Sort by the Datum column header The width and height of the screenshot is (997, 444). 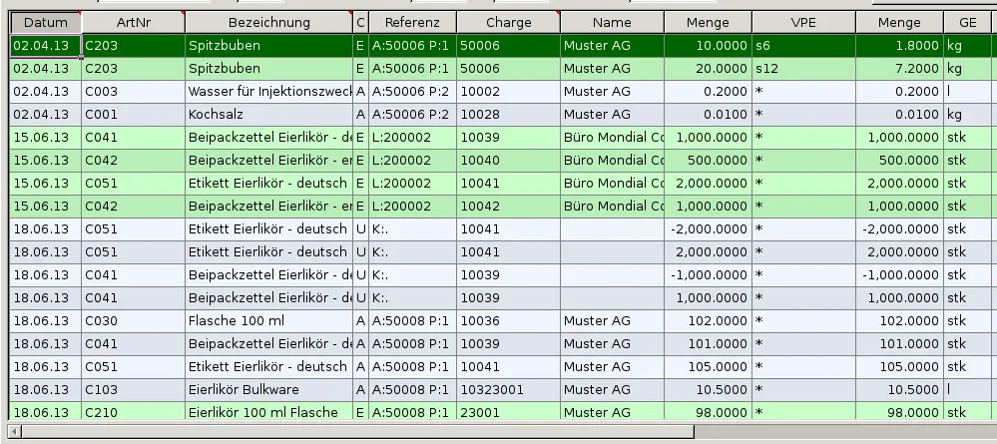coord(46,23)
